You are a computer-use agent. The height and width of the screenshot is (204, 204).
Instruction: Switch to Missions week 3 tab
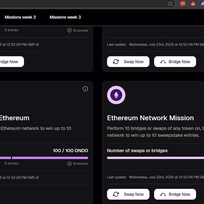pyautogui.click(x=65, y=17)
